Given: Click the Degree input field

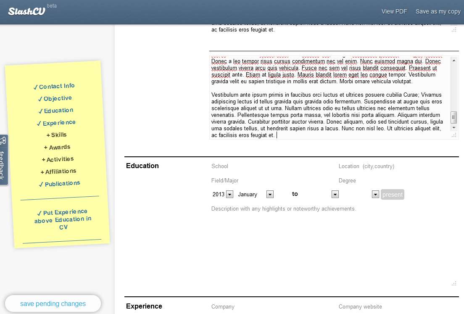Looking at the screenshot, I should coord(398,180).
